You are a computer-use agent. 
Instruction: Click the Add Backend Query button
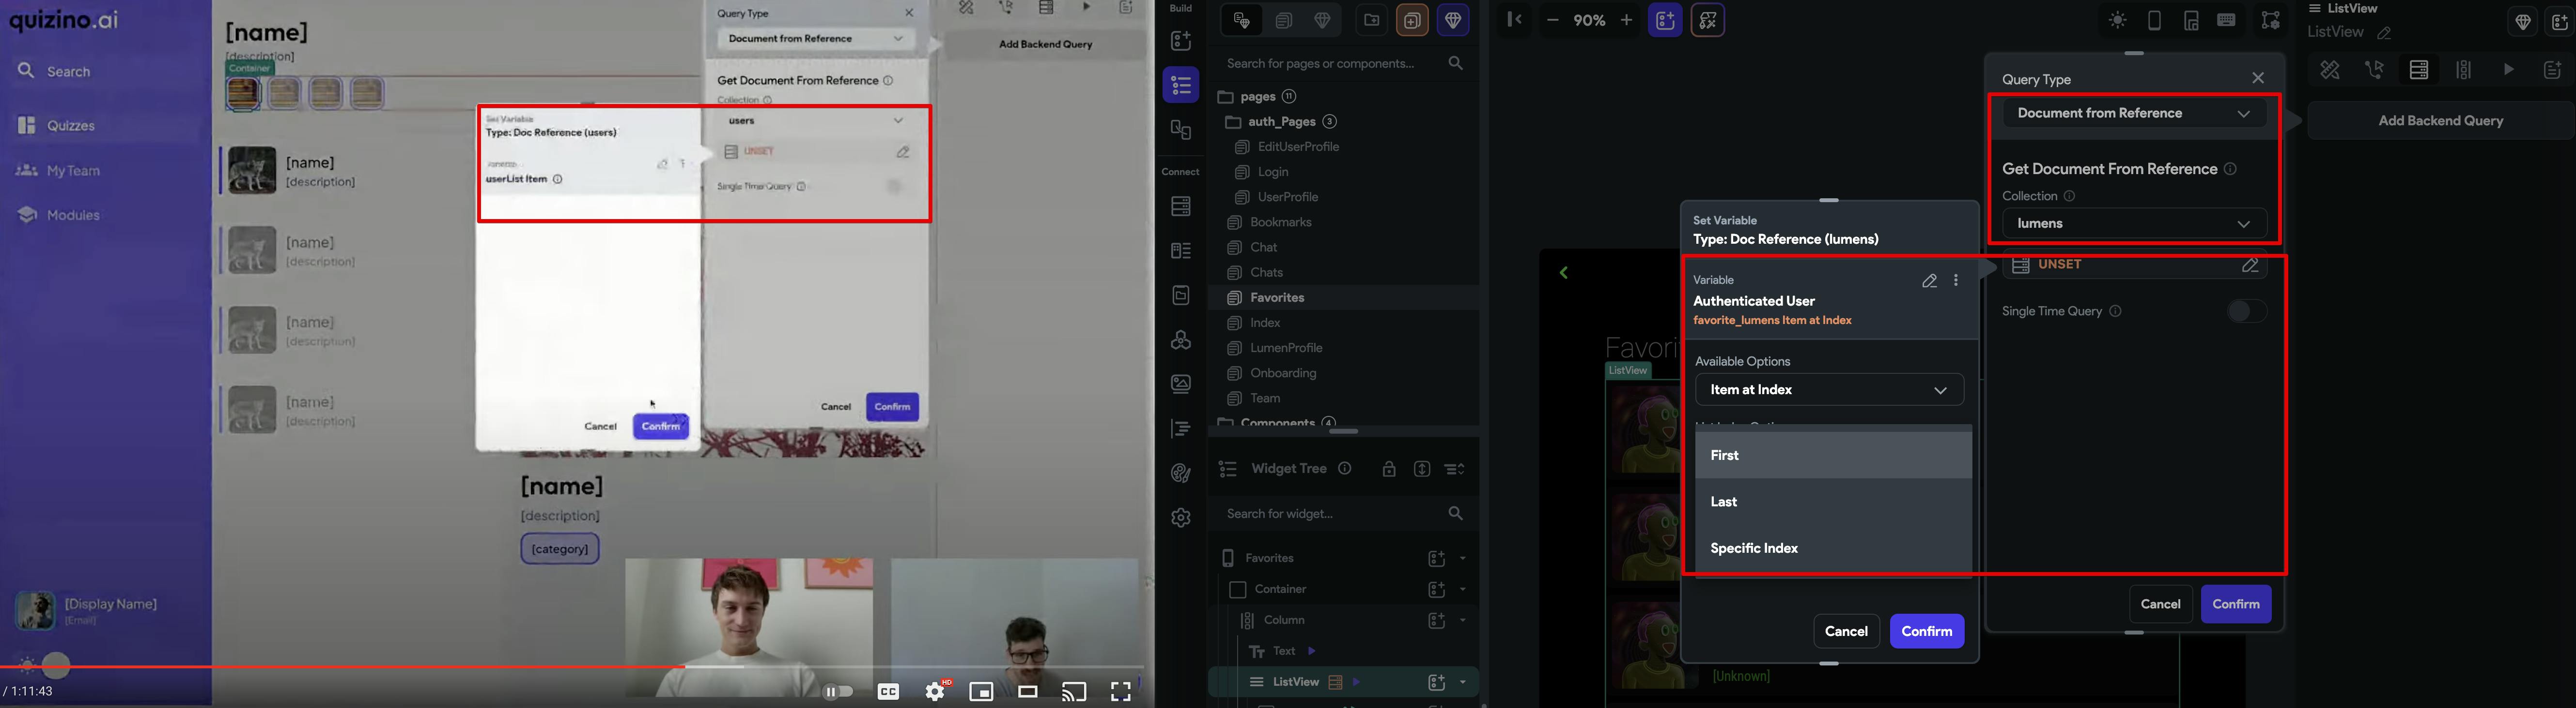(x=2440, y=121)
